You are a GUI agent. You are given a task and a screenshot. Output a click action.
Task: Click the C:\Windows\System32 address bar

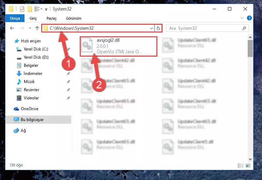tap(98, 28)
